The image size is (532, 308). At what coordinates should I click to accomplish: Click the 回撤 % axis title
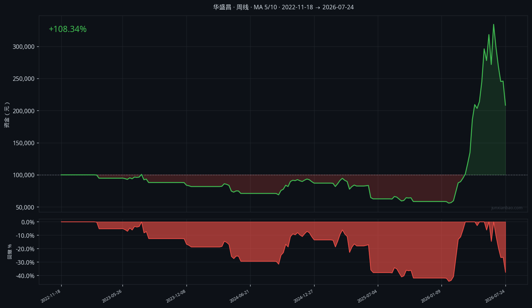(x=10, y=252)
